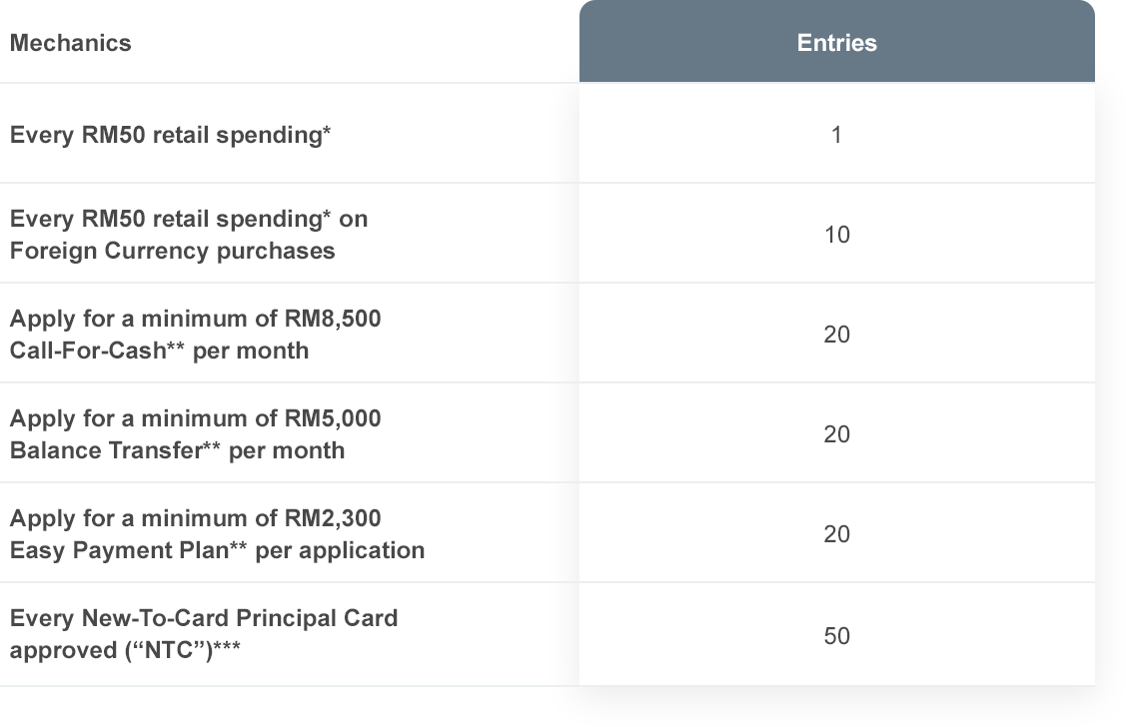Screen dimensions: 1126x727
Task: Click the "Apply for a minimum of RM8,500" line
Action: pyautogui.click(x=196, y=319)
